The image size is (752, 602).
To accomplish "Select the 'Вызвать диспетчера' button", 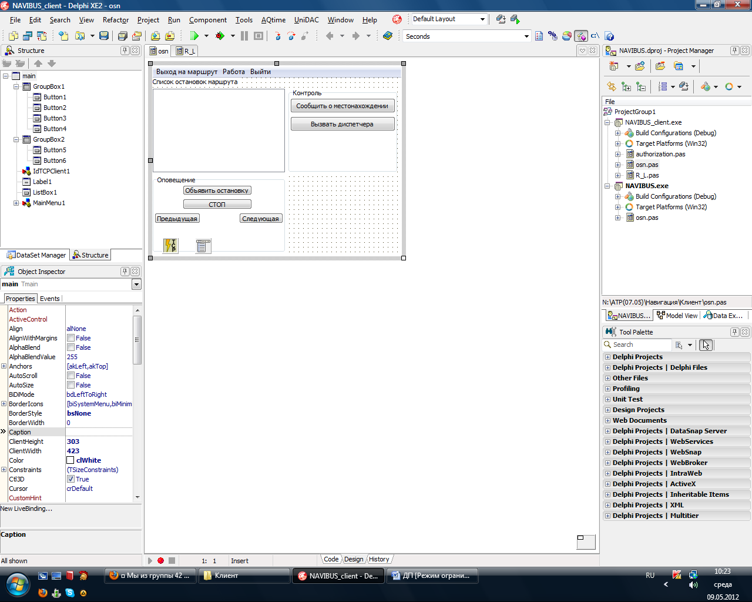I will [x=343, y=124].
